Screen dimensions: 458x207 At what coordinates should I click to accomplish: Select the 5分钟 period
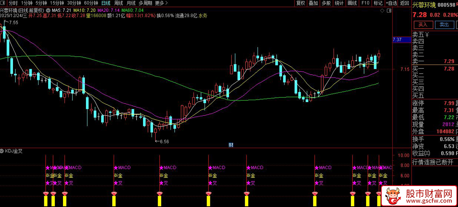(41, 3)
